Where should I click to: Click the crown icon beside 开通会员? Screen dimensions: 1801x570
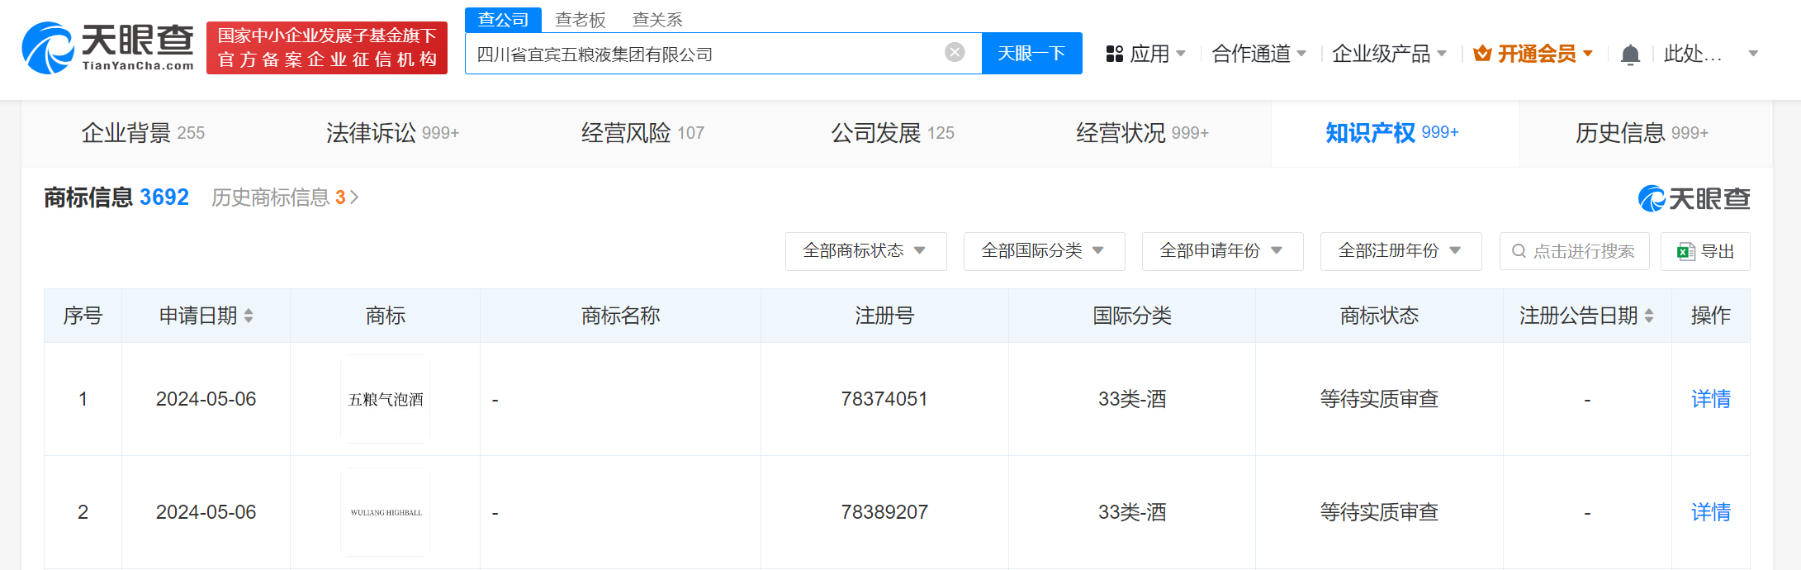point(1482,54)
